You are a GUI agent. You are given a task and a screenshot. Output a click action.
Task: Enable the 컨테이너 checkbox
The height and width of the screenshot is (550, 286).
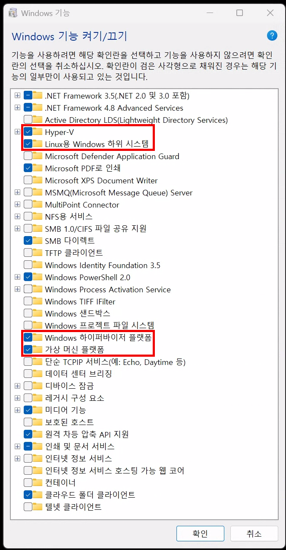pyautogui.click(x=28, y=482)
